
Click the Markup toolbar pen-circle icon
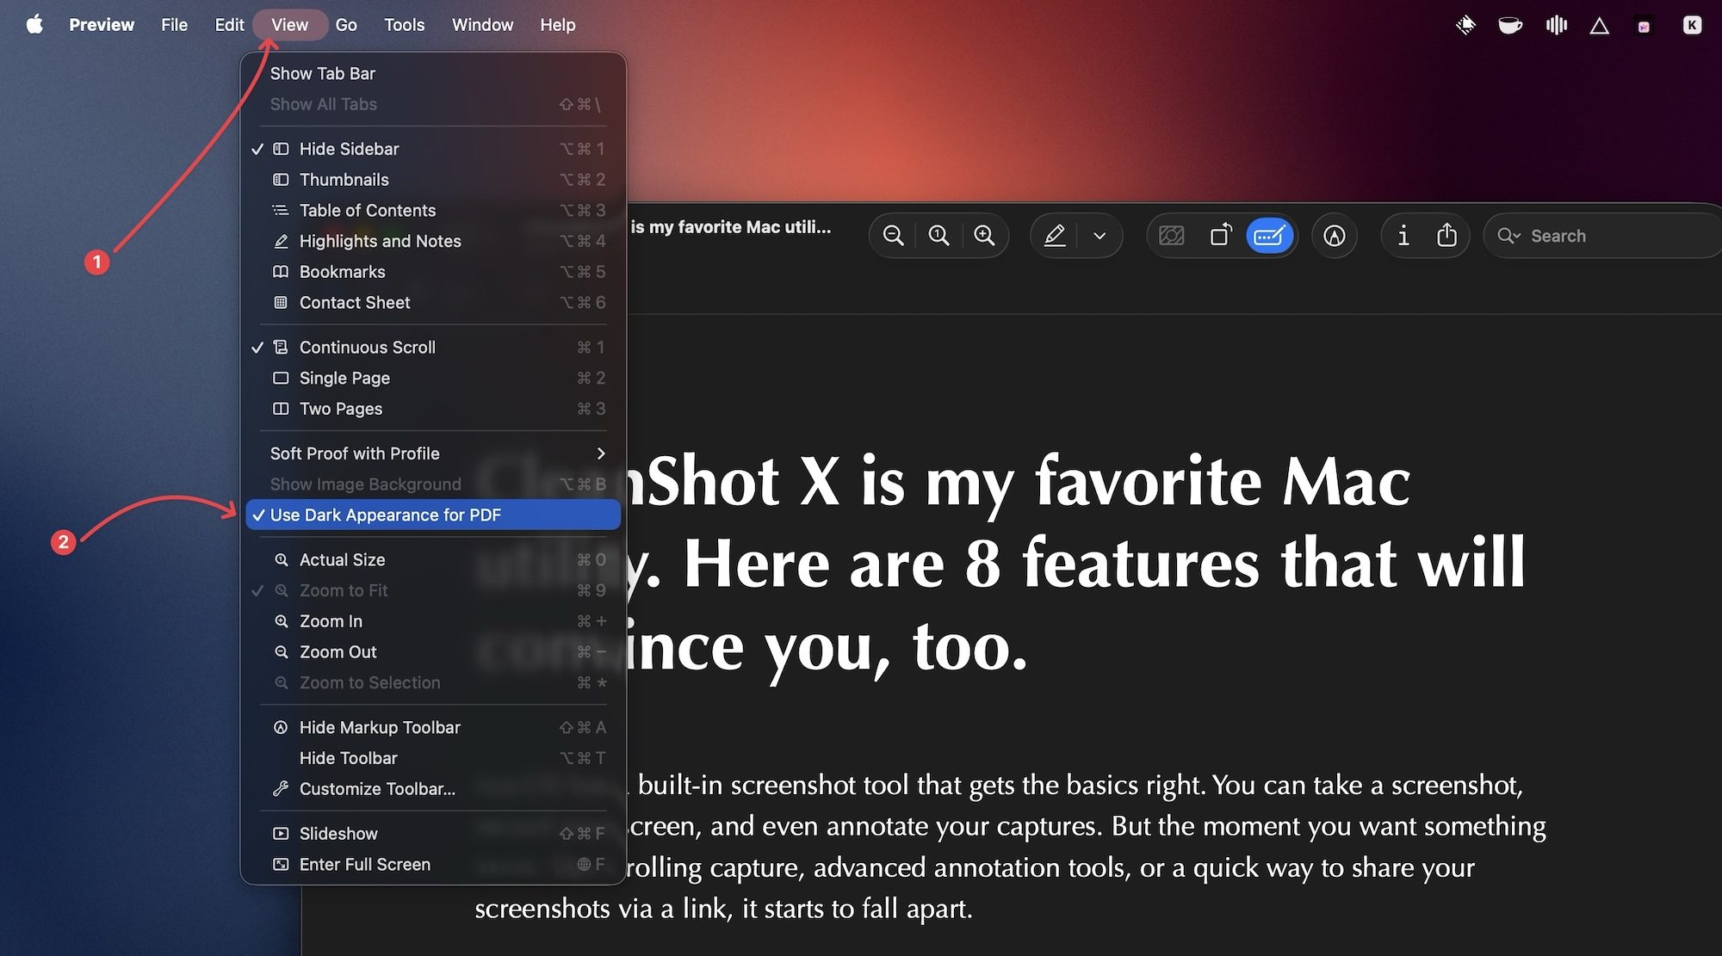(x=1335, y=236)
